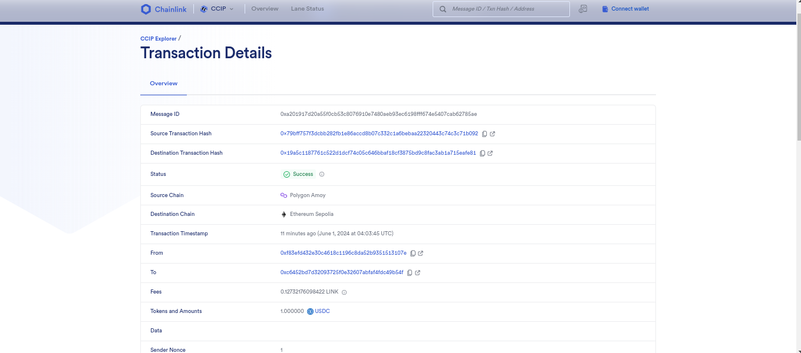Copy the Destination Transaction Hash
Screen dimensions: 801x353
(482, 154)
